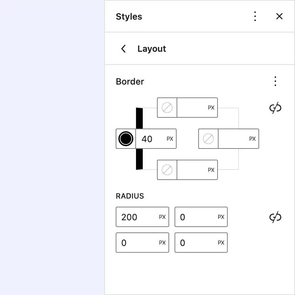The width and height of the screenshot is (295, 295).
Task: Unlink the border sides control
Action: tap(275, 108)
